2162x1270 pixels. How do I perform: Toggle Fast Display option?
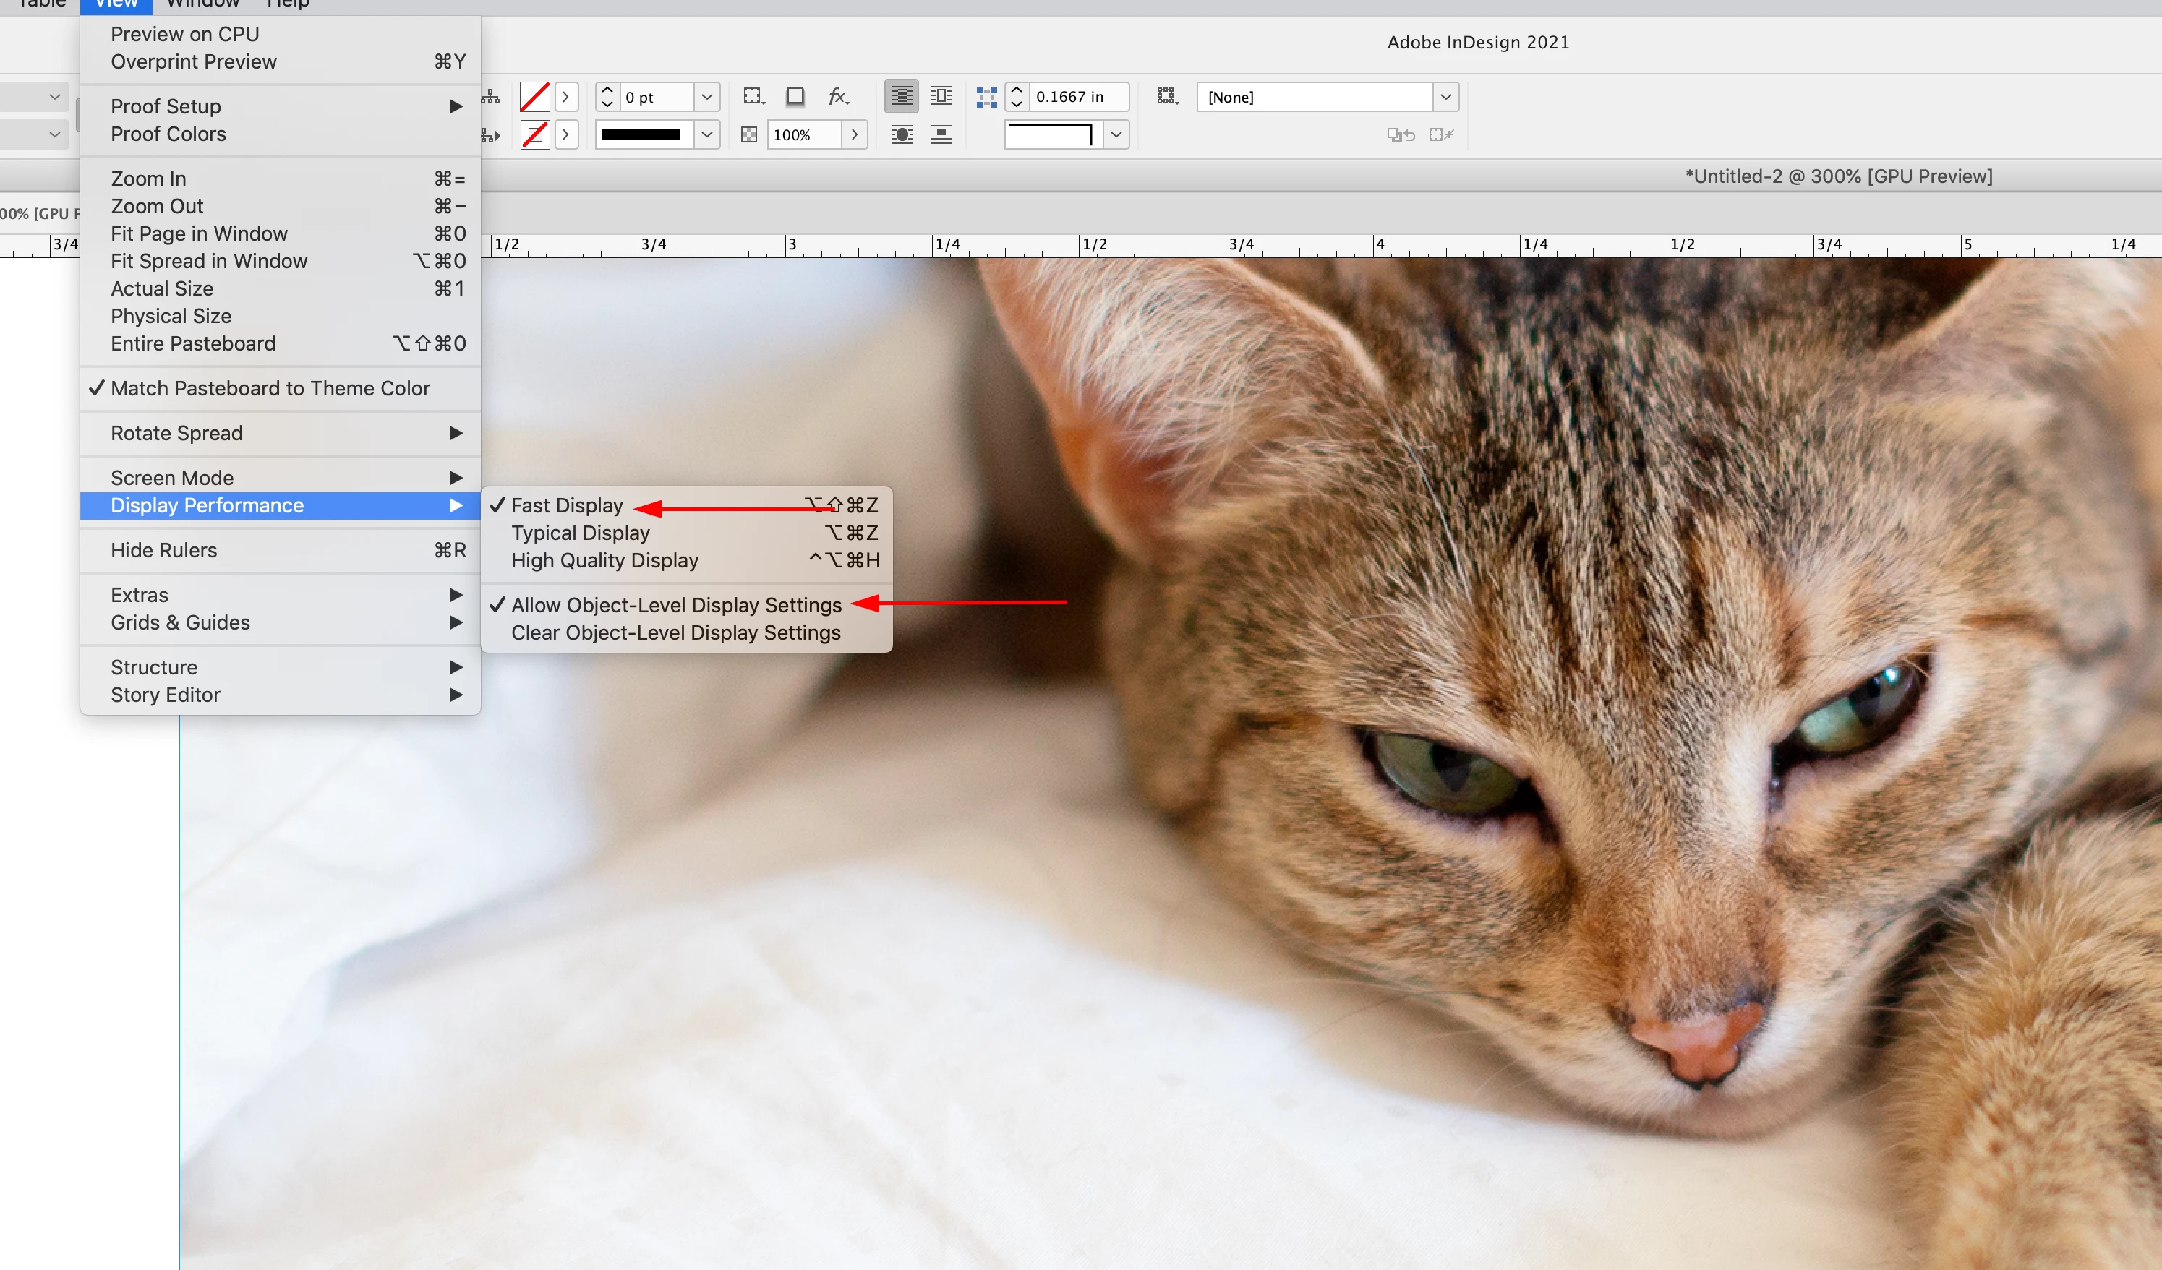[566, 505]
